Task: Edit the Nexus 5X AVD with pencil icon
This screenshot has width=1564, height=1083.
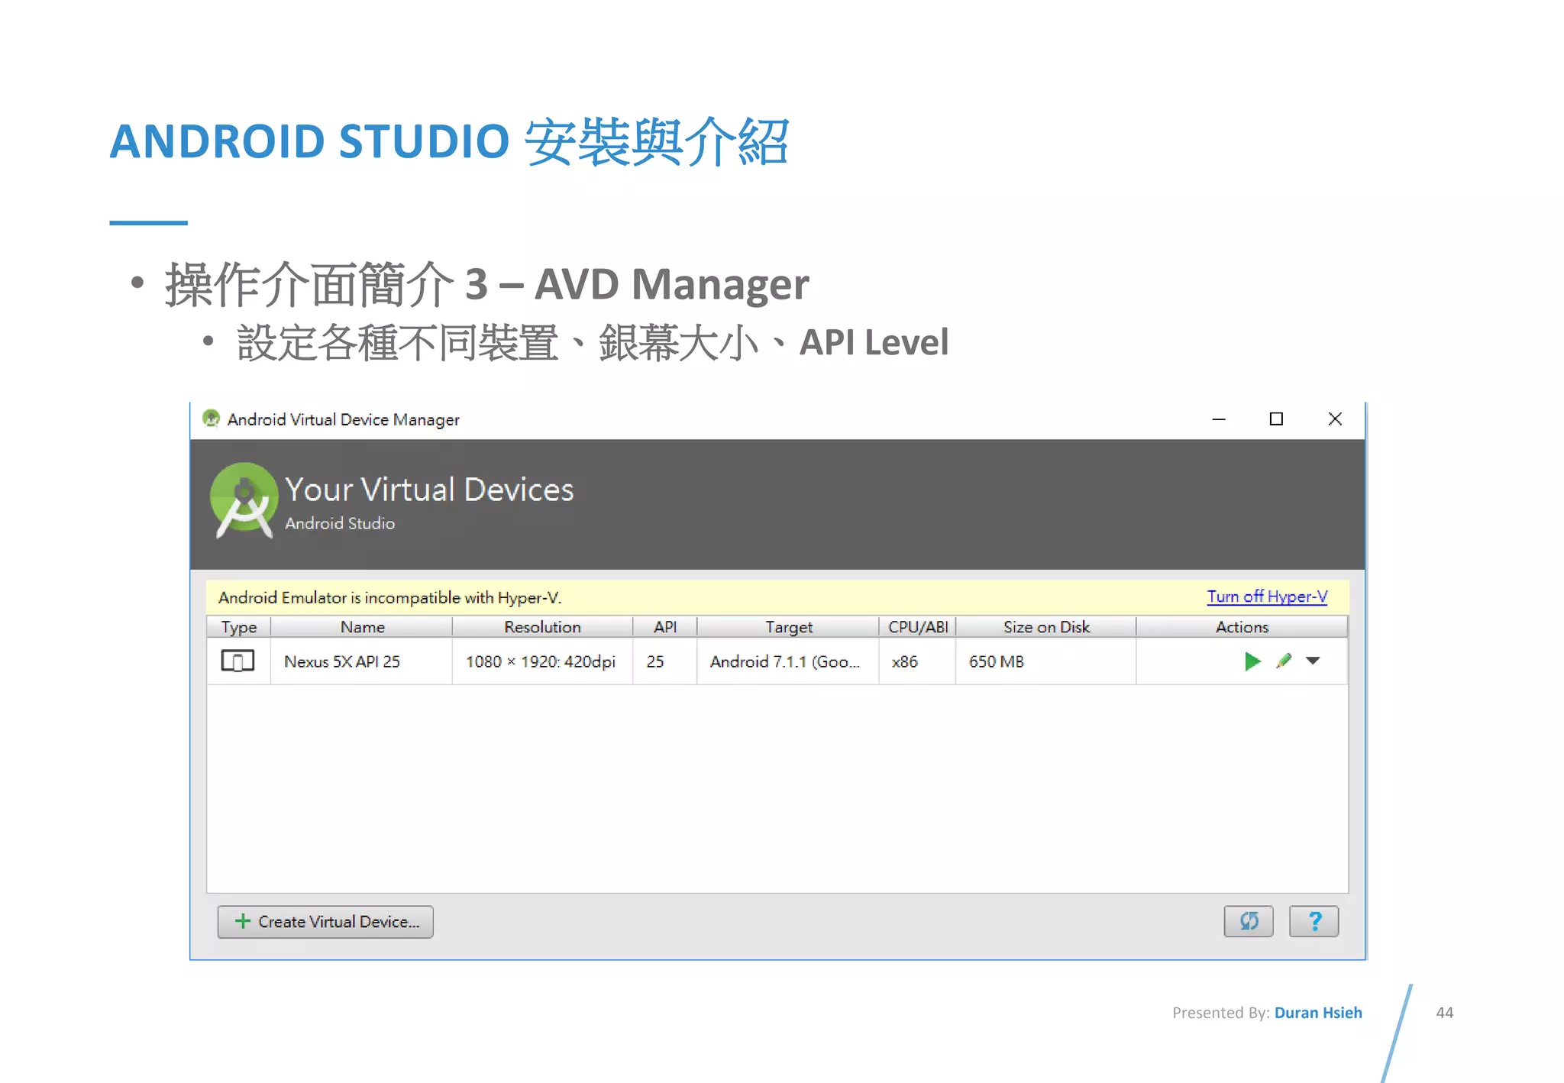Action: pyautogui.click(x=1284, y=661)
